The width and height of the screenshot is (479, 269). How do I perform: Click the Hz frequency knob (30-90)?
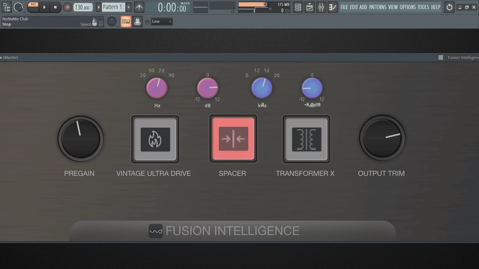(157, 88)
